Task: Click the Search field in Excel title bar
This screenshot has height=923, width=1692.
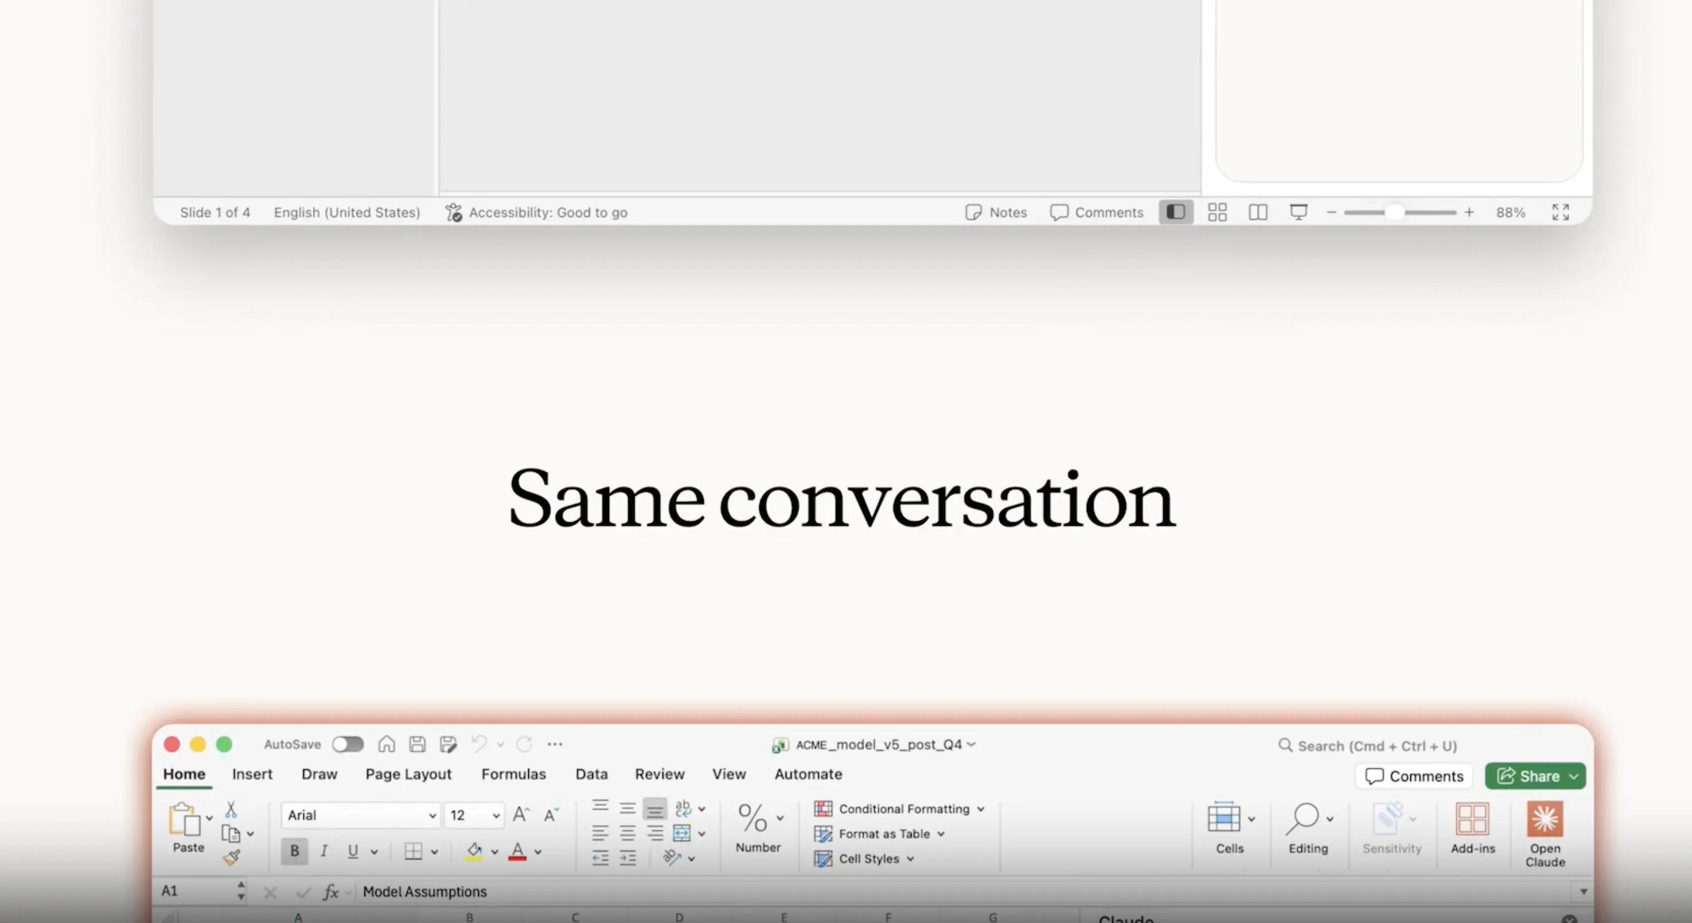Action: (x=1377, y=746)
